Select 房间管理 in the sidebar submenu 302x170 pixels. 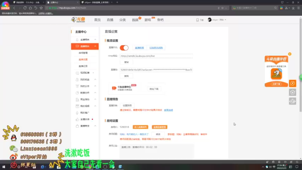(x=83, y=53)
